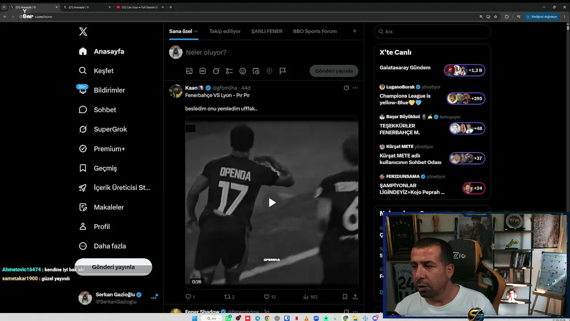The width and height of the screenshot is (570, 321).
Task: Bookmark Kaan's post
Action: point(345,296)
